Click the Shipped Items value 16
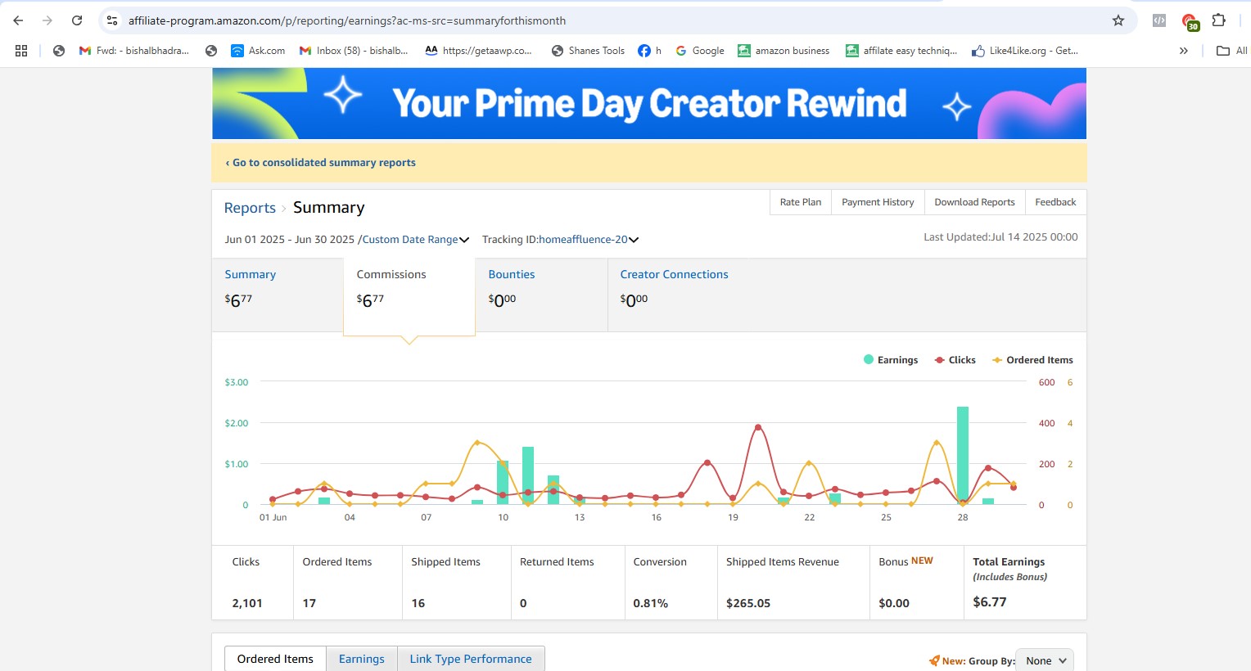Screen dimensions: 1251x671 pyautogui.click(x=418, y=603)
